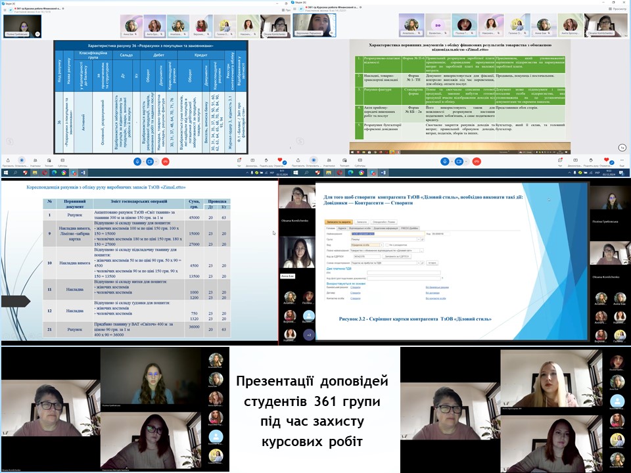Start screen sharing in the left Skype window

coord(252,160)
